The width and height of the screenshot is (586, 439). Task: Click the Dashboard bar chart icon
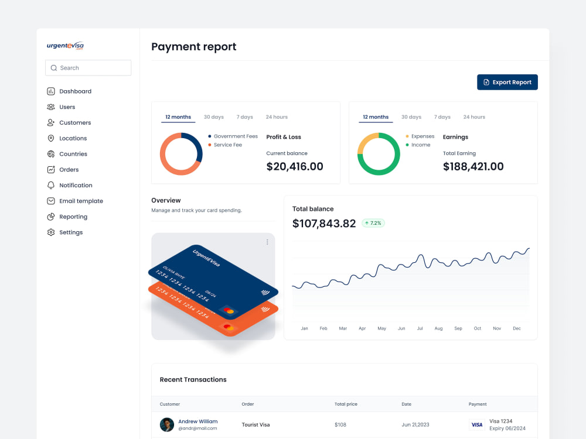[x=51, y=91]
